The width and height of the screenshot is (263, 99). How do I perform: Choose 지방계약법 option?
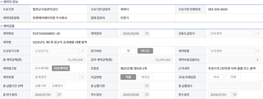pos(61,68)
